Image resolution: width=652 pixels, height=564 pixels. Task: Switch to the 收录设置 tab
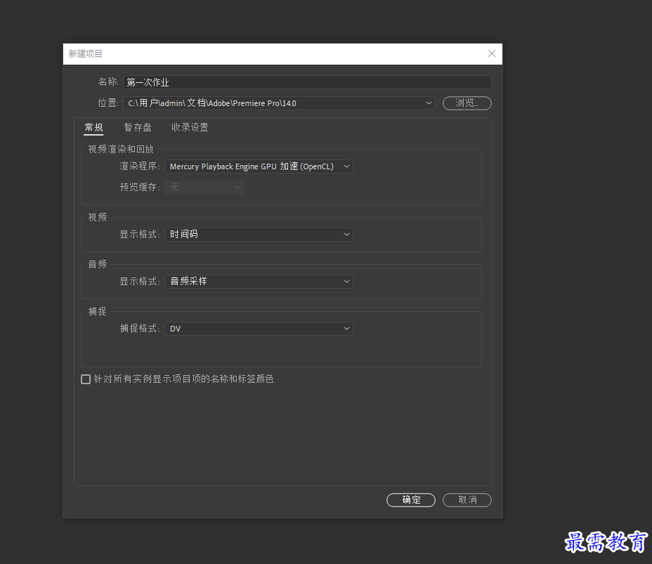190,127
